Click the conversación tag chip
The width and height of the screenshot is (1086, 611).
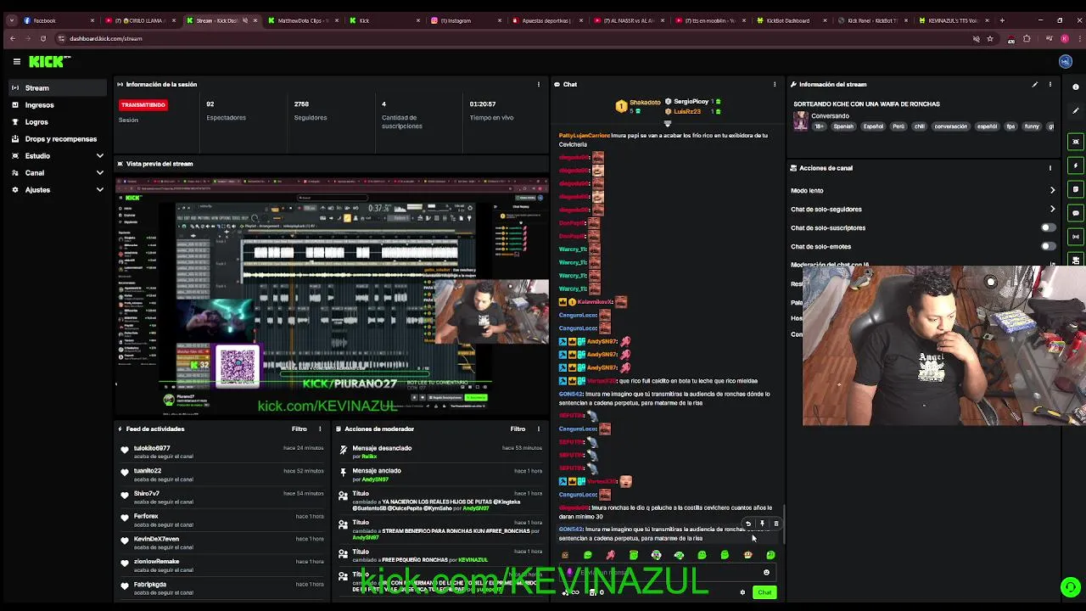950,126
